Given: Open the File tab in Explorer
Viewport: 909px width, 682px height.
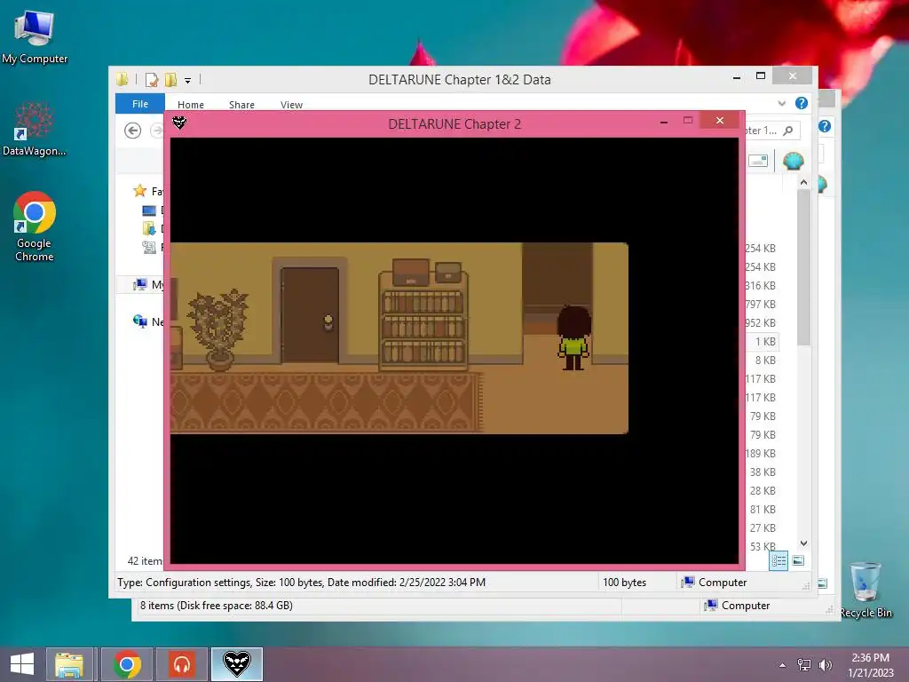Looking at the screenshot, I should (139, 104).
